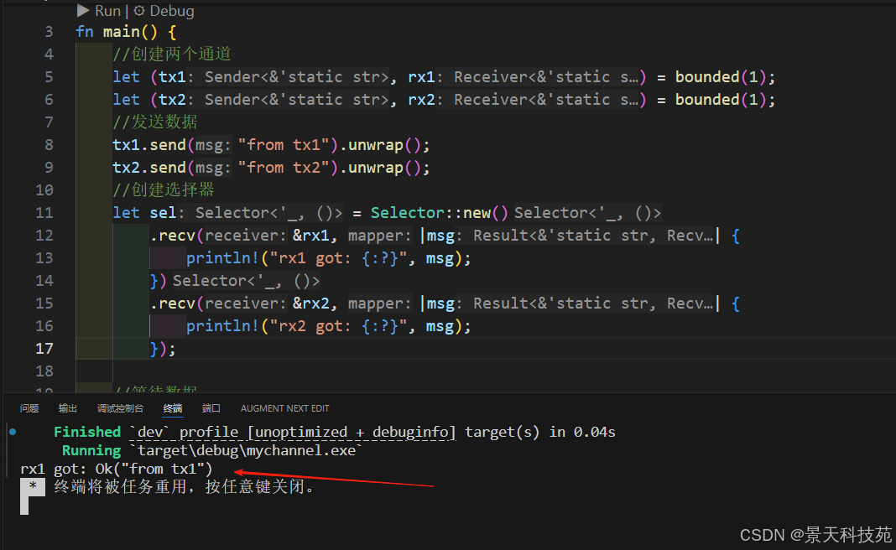
Task: Click the &rx1 argument on line 12
Action: [311, 236]
